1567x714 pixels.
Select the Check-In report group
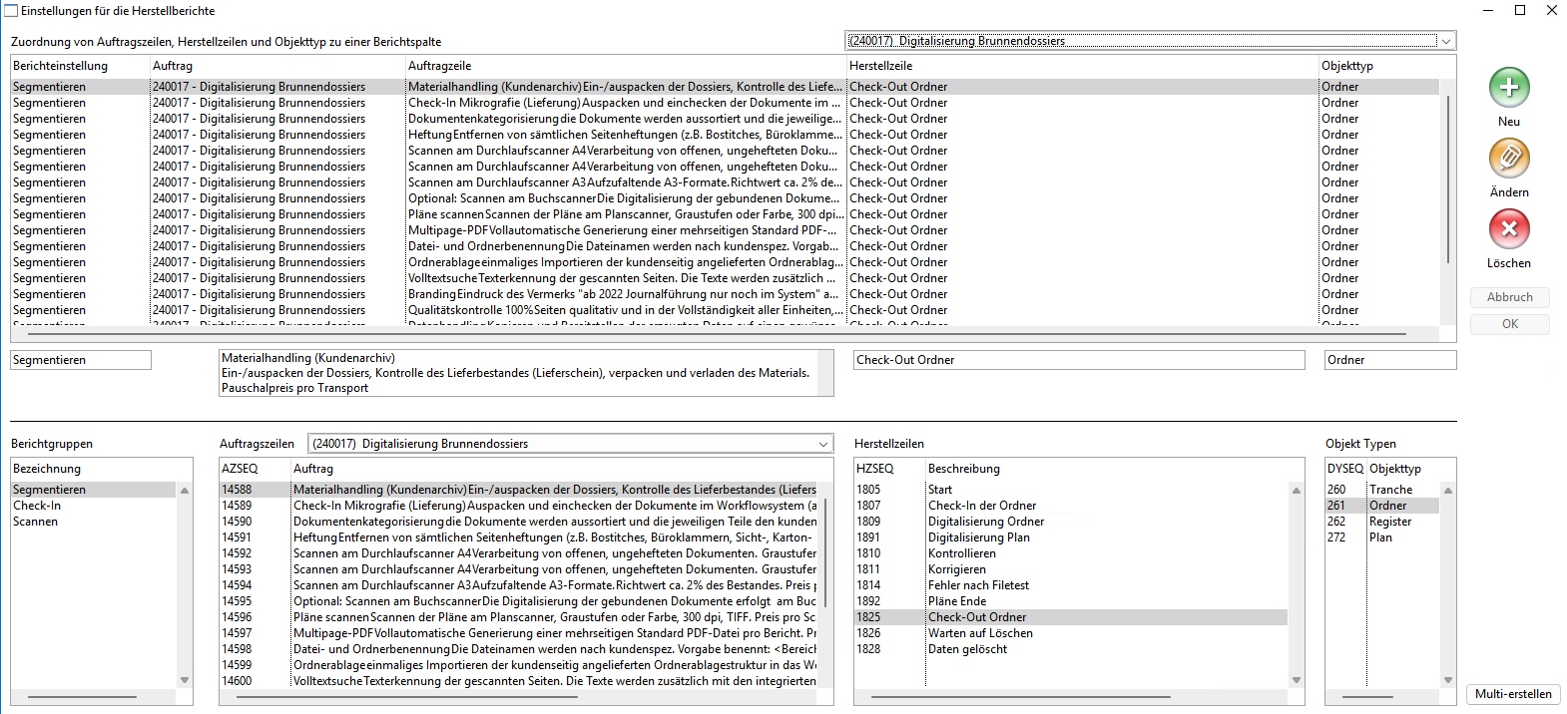point(37,506)
